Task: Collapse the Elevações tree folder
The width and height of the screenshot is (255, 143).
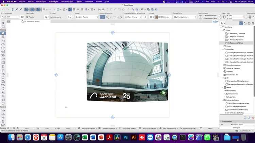Action: coord(222,49)
